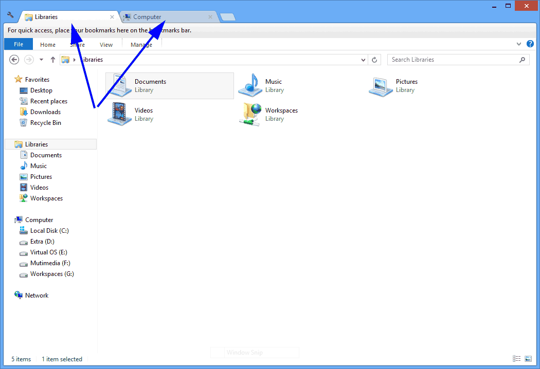Click the '1 item selected' status text
540x369 pixels.
62,359
